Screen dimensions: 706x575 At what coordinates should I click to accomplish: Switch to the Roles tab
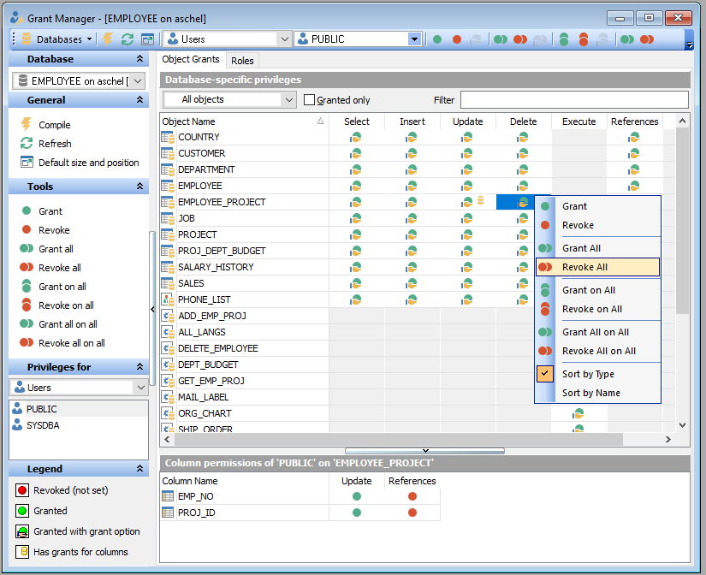[242, 60]
